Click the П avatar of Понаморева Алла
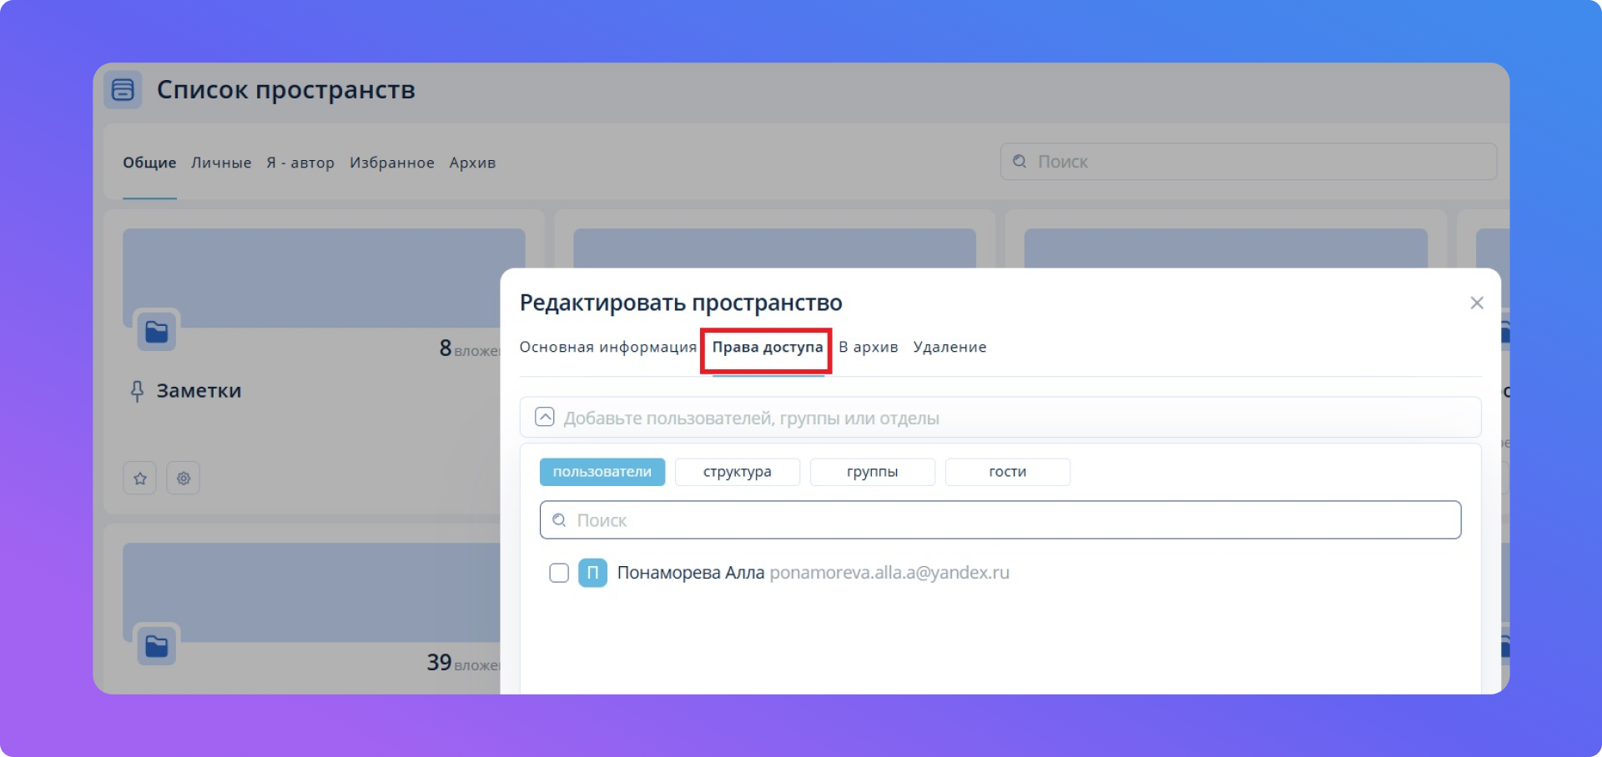The image size is (1602, 757). pos(592,573)
